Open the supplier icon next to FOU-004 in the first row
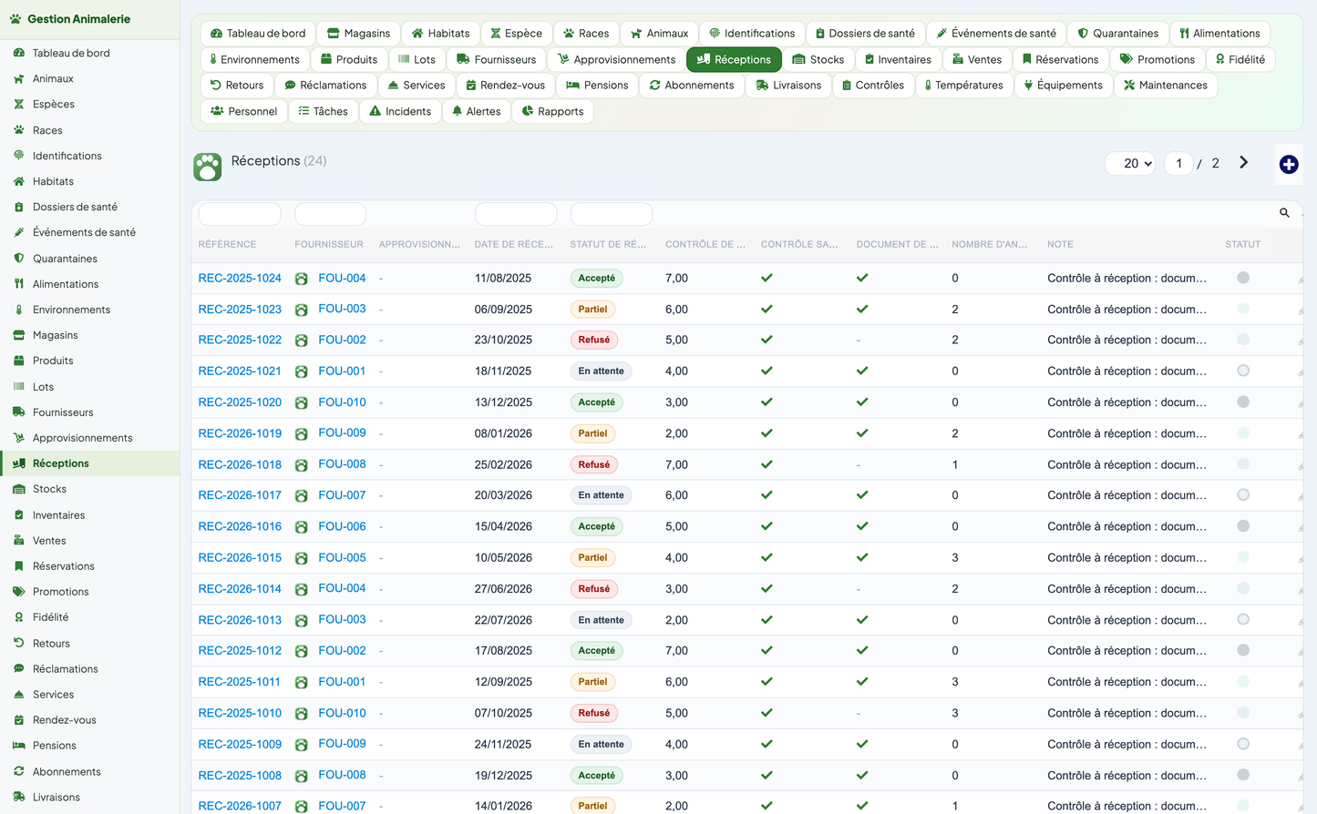The image size is (1317, 814). pyautogui.click(x=302, y=279)
